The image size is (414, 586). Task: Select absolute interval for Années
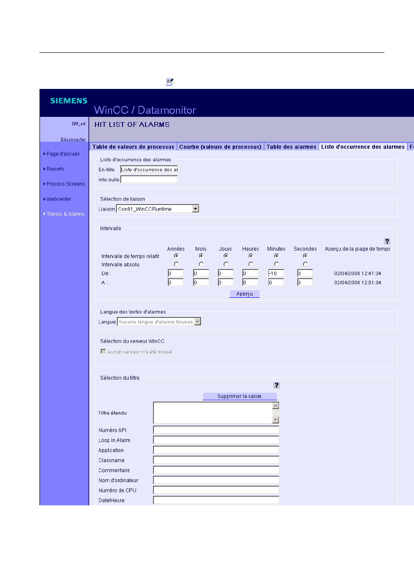(x=176, y=264)
